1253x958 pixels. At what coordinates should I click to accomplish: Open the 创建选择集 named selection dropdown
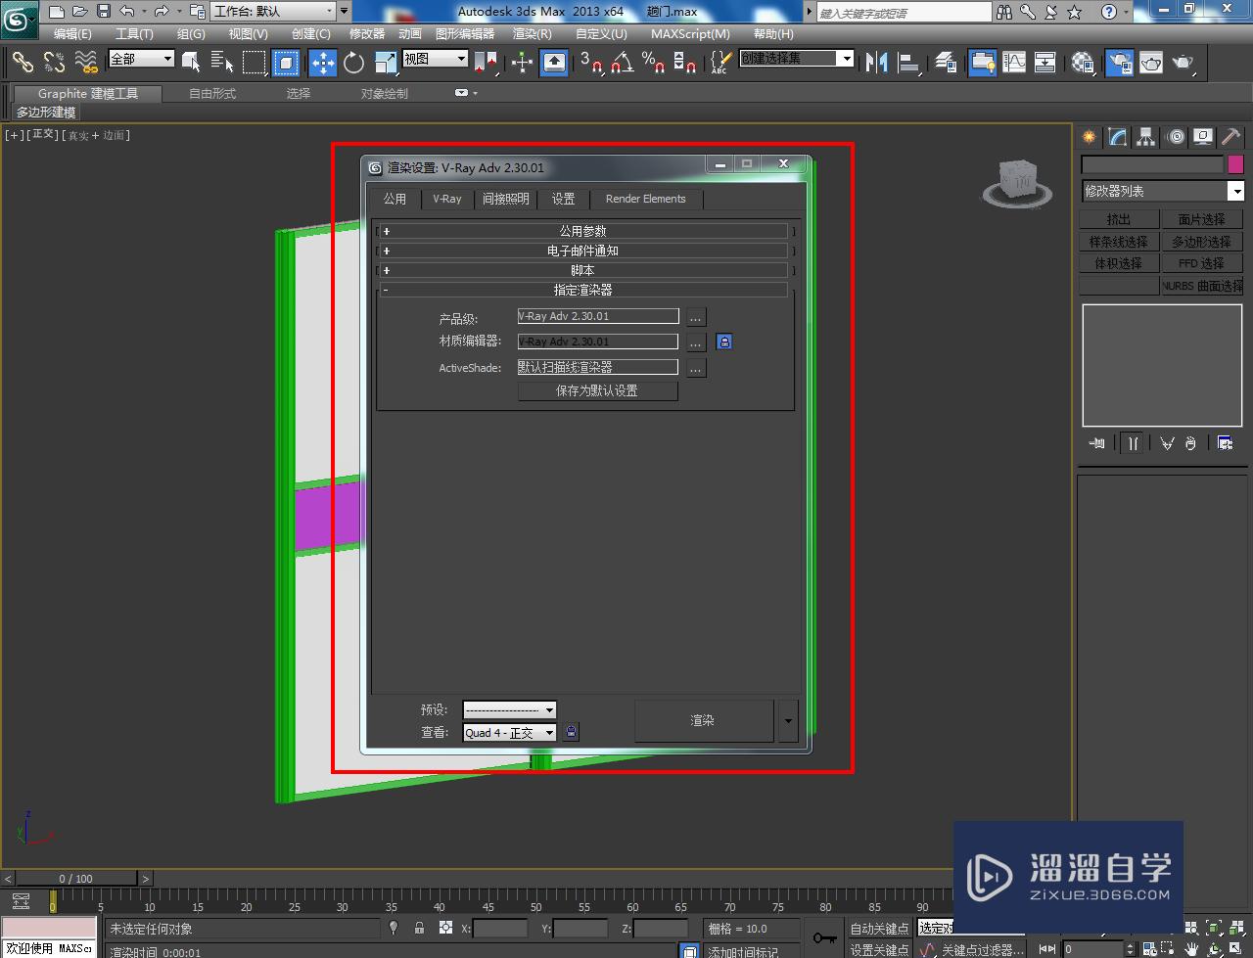click(796, 59)
